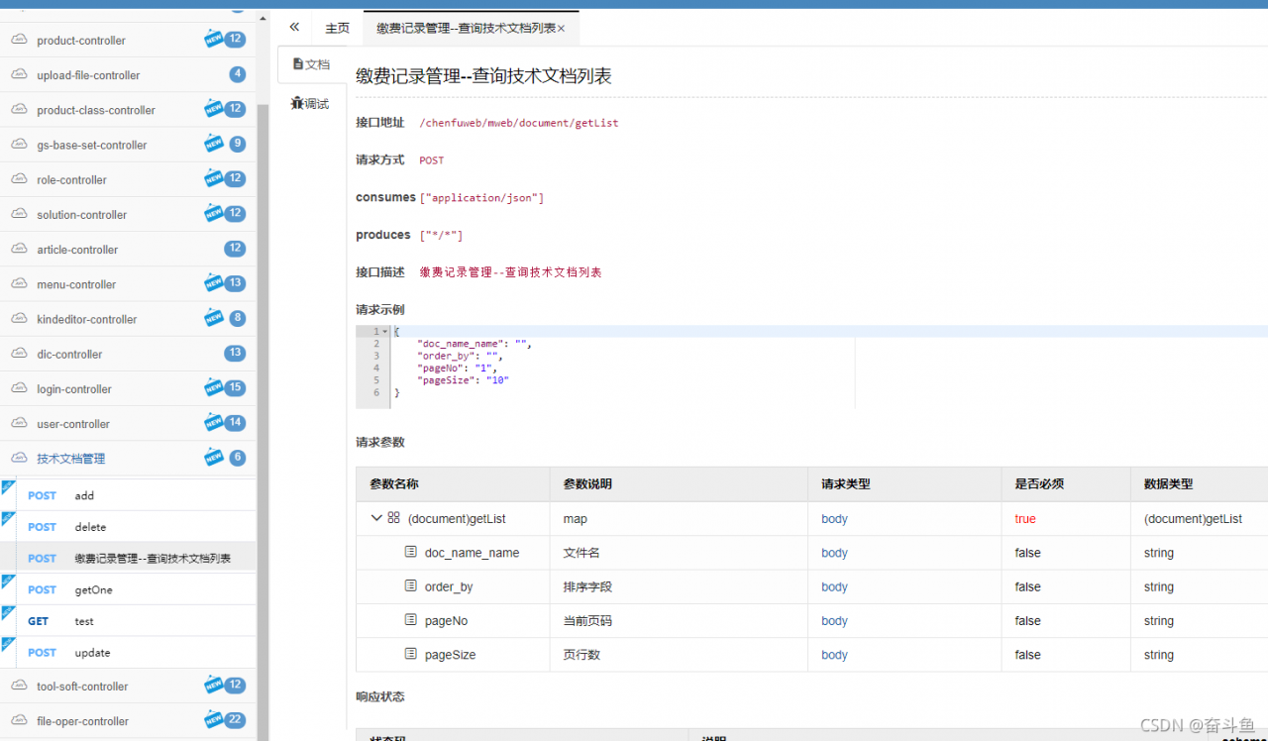Click the cloud icon beside article-controller
Screen dimensions: 1268x741
coord(19,249)
